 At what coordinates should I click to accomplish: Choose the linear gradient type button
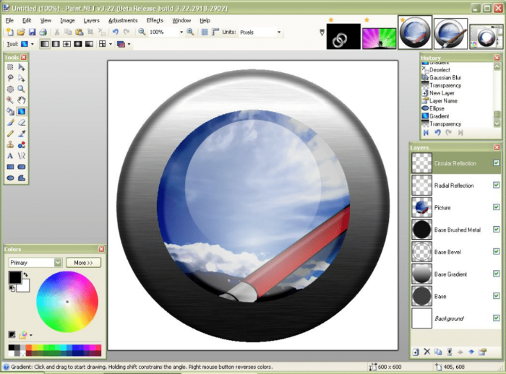tap(45, 44)
